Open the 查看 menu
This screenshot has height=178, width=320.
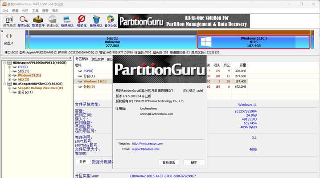pyautogui.click(x=45, y=11)
